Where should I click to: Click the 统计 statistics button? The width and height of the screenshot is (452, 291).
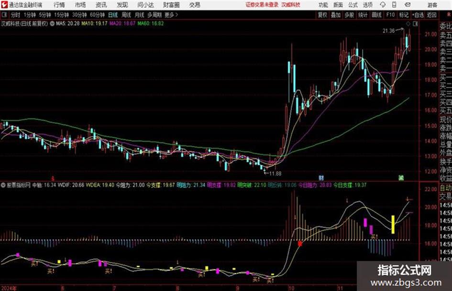click(363, 15)
